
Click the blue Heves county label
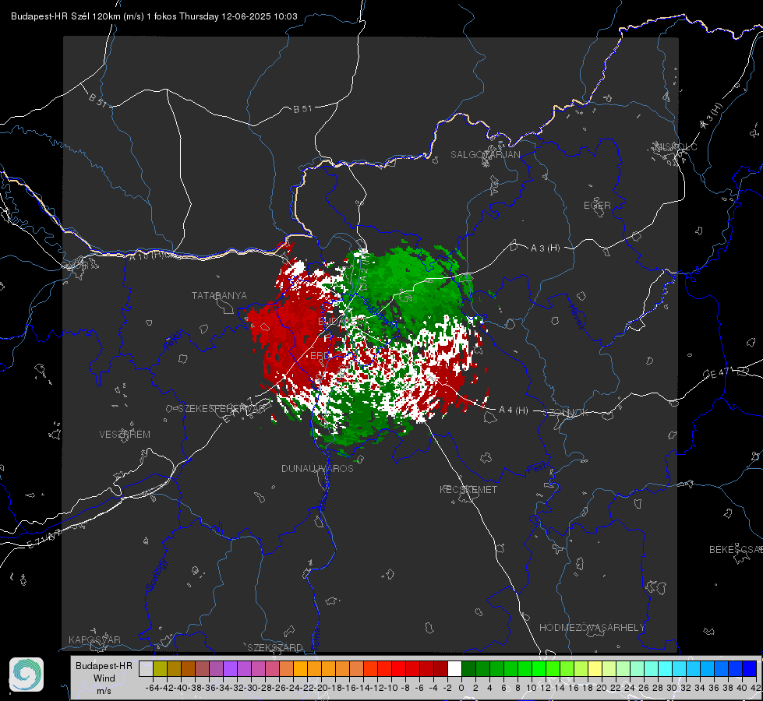(x=576, y=317)
